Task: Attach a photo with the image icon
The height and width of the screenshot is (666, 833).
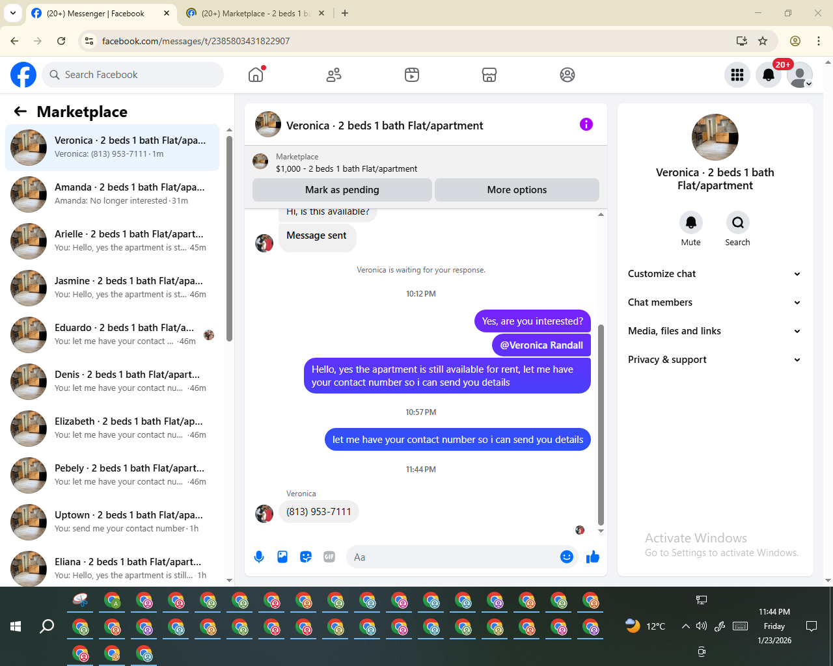Action: tap(282, 557)
